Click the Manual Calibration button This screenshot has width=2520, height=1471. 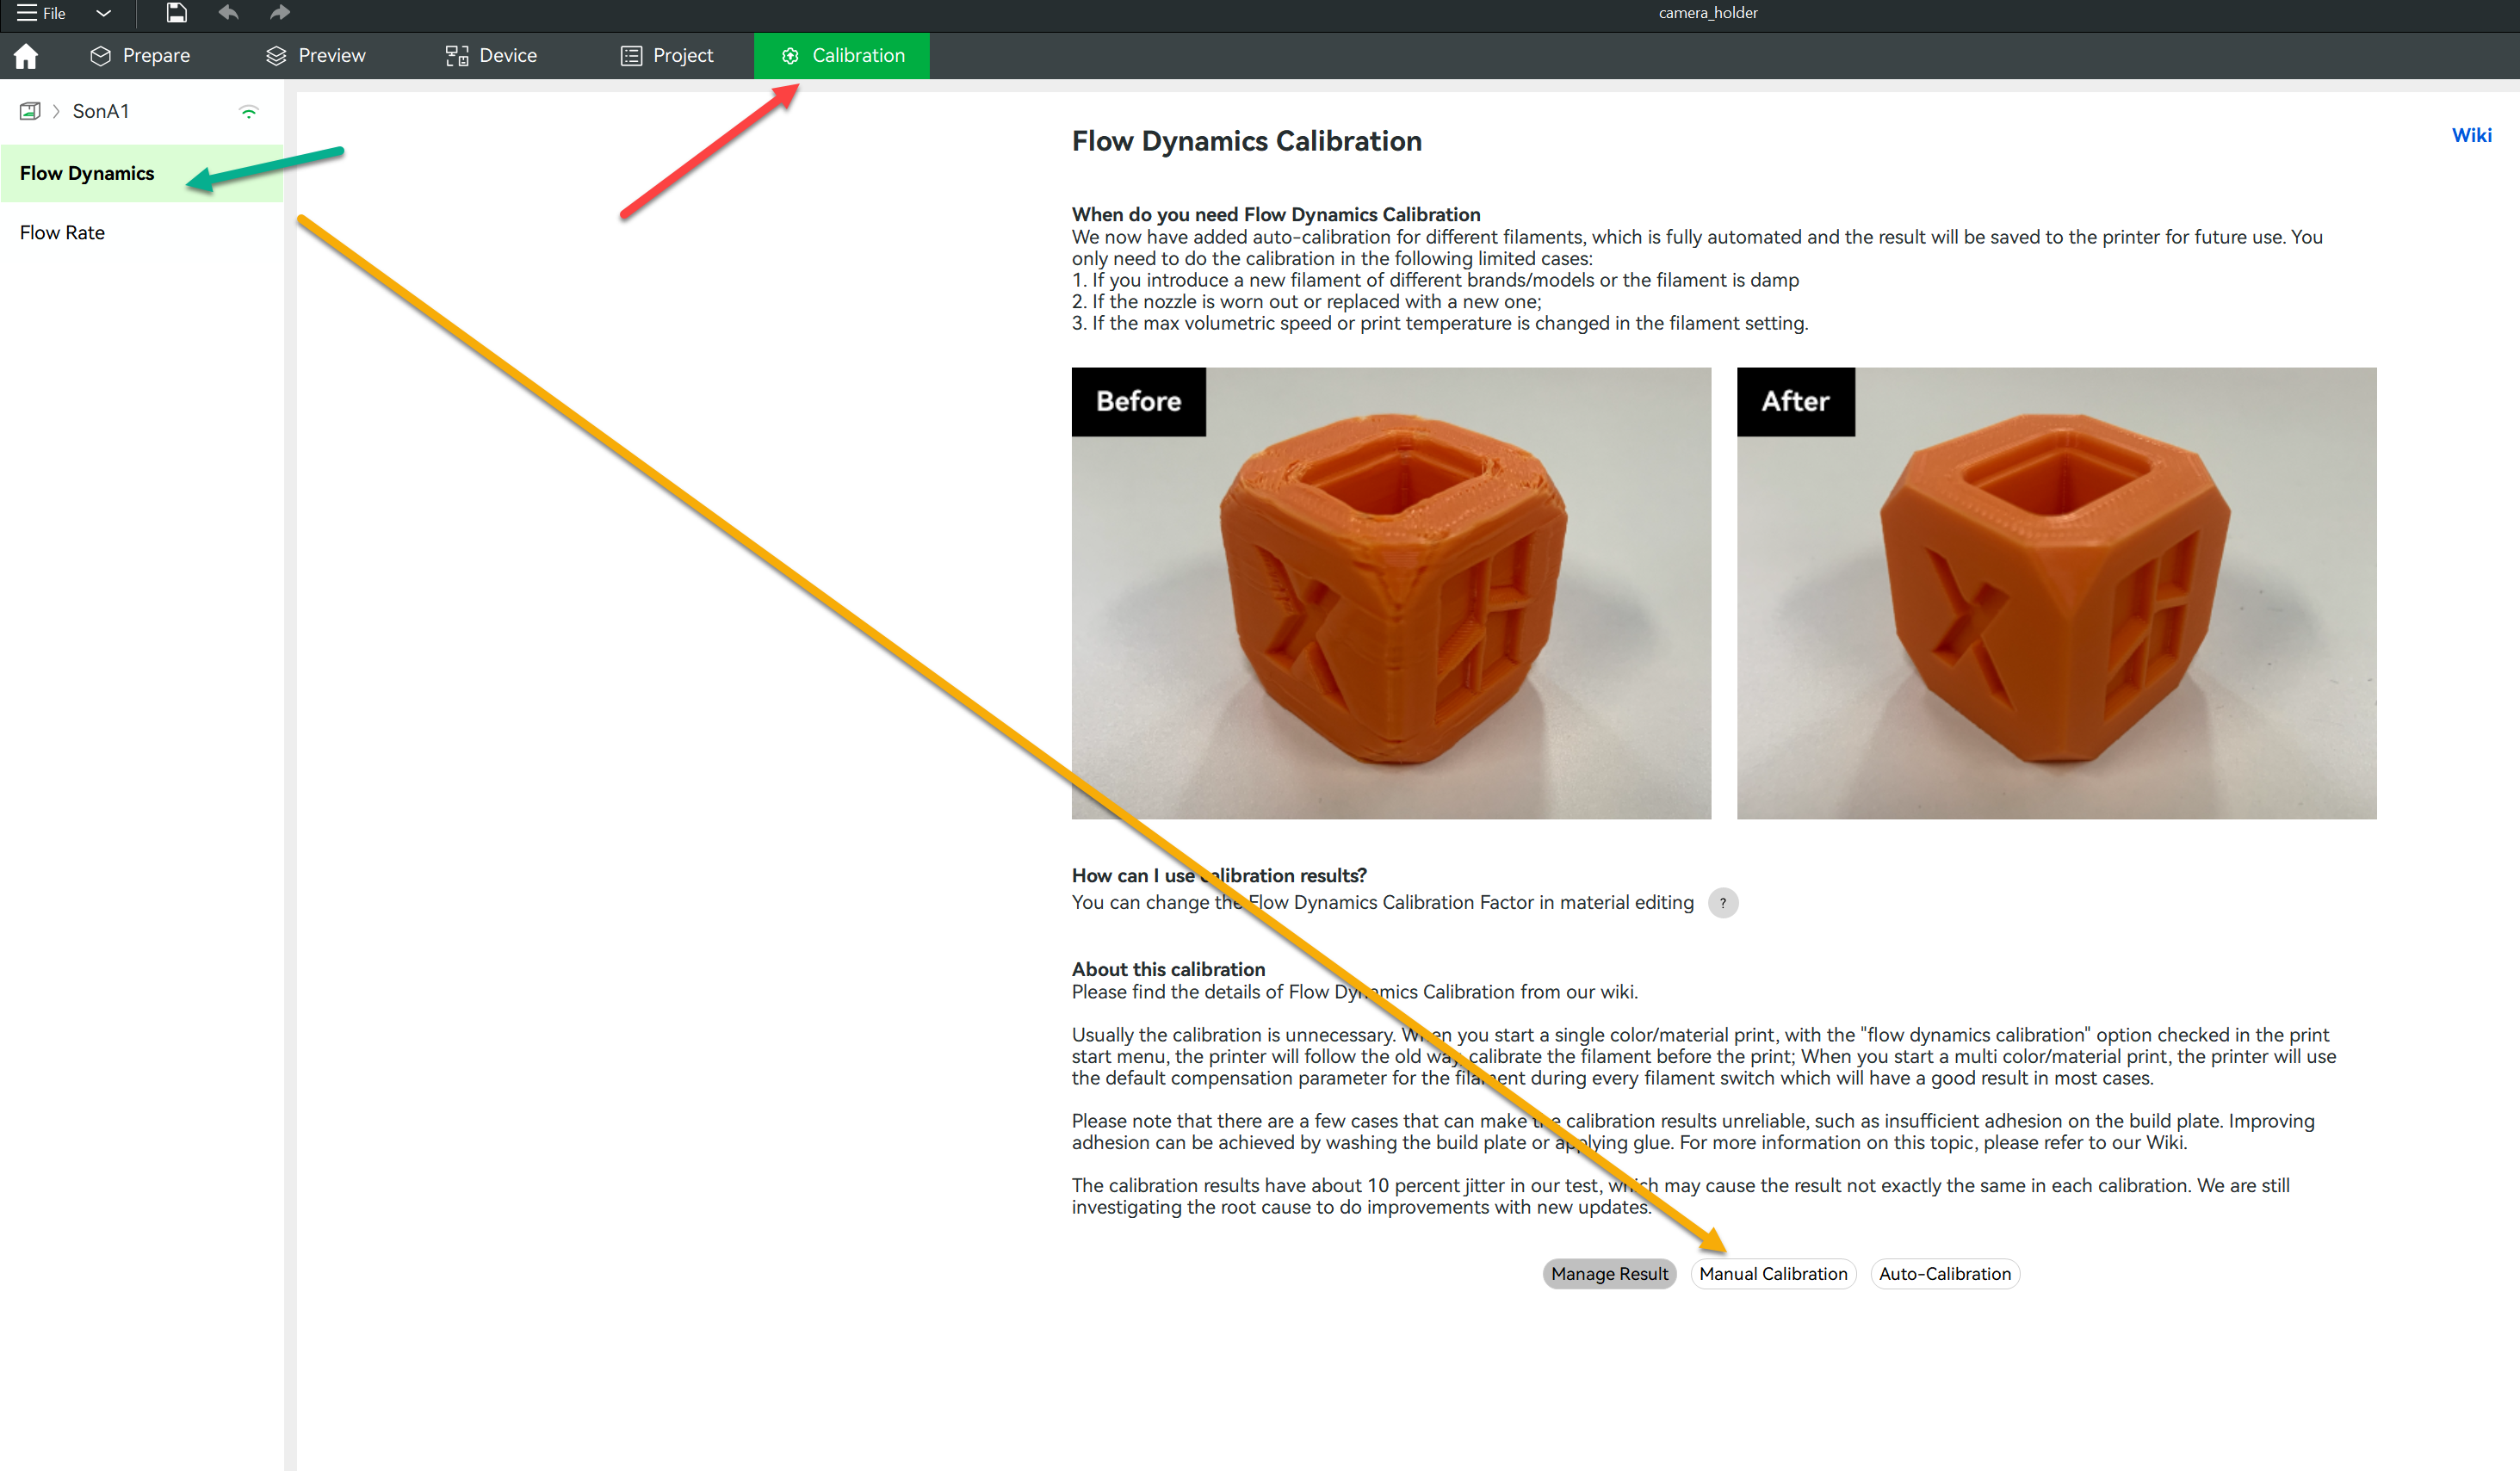(x=1773, y=1273)
